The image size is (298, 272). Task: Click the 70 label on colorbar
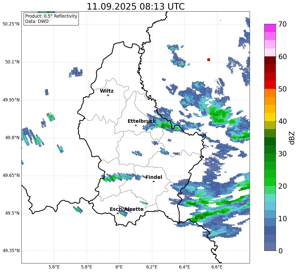click(282, 24)
